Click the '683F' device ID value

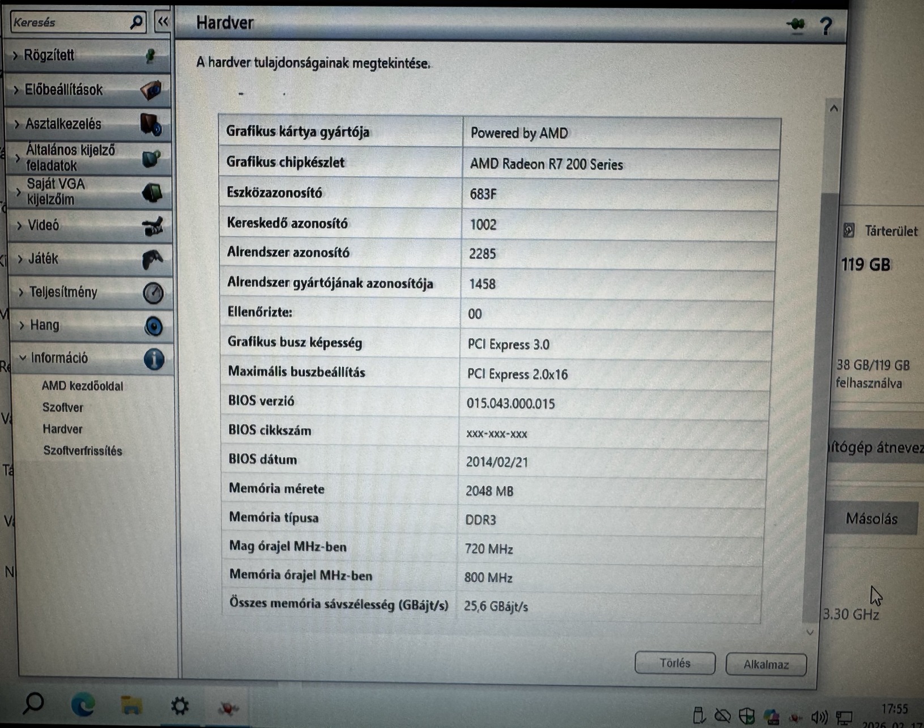pos(483,194)
